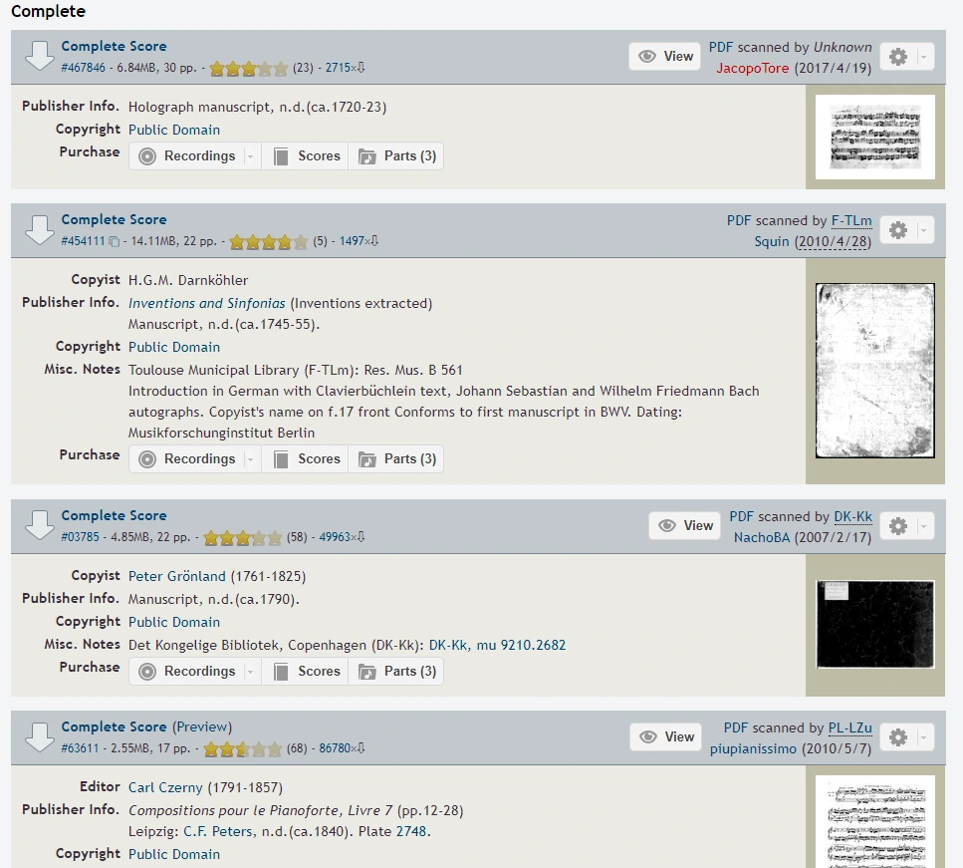View score #03785
Viewport: 963px width, 868px height.
click(685, 525)
